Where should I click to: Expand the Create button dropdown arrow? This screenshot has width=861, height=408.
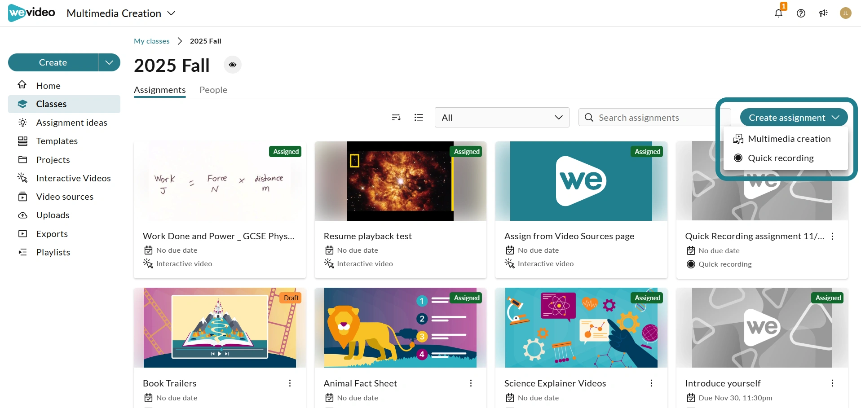[x=109, y=62]
